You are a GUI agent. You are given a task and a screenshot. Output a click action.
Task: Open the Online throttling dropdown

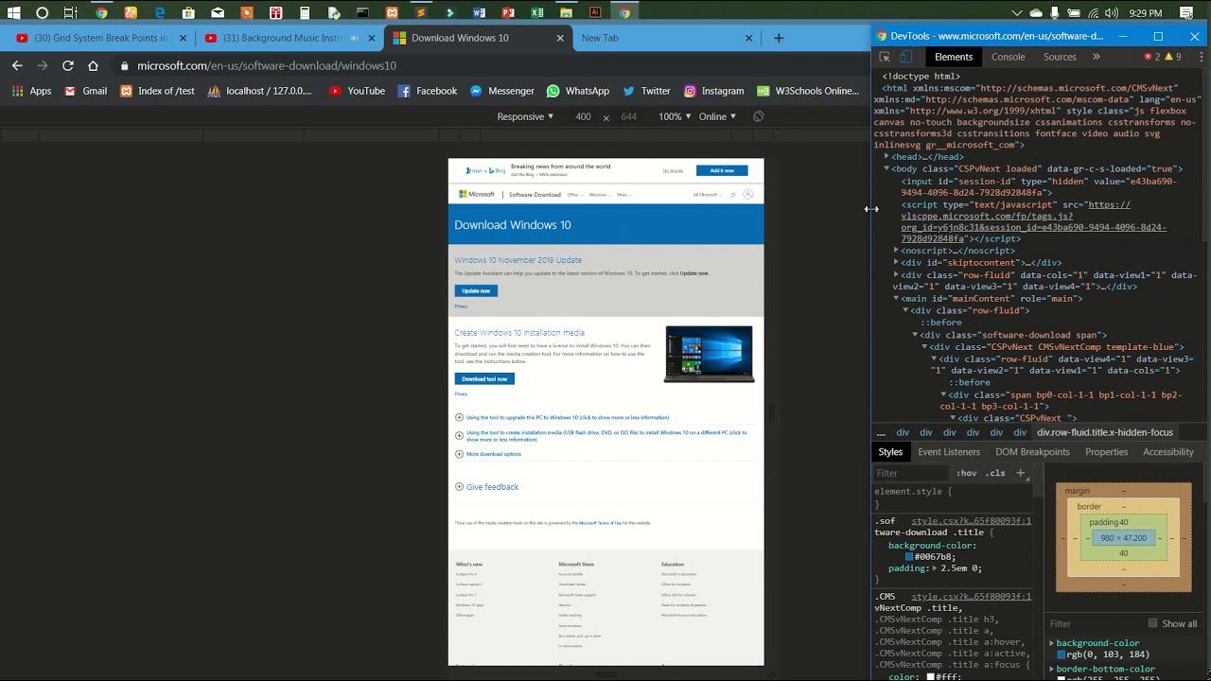tap(718, 116)
